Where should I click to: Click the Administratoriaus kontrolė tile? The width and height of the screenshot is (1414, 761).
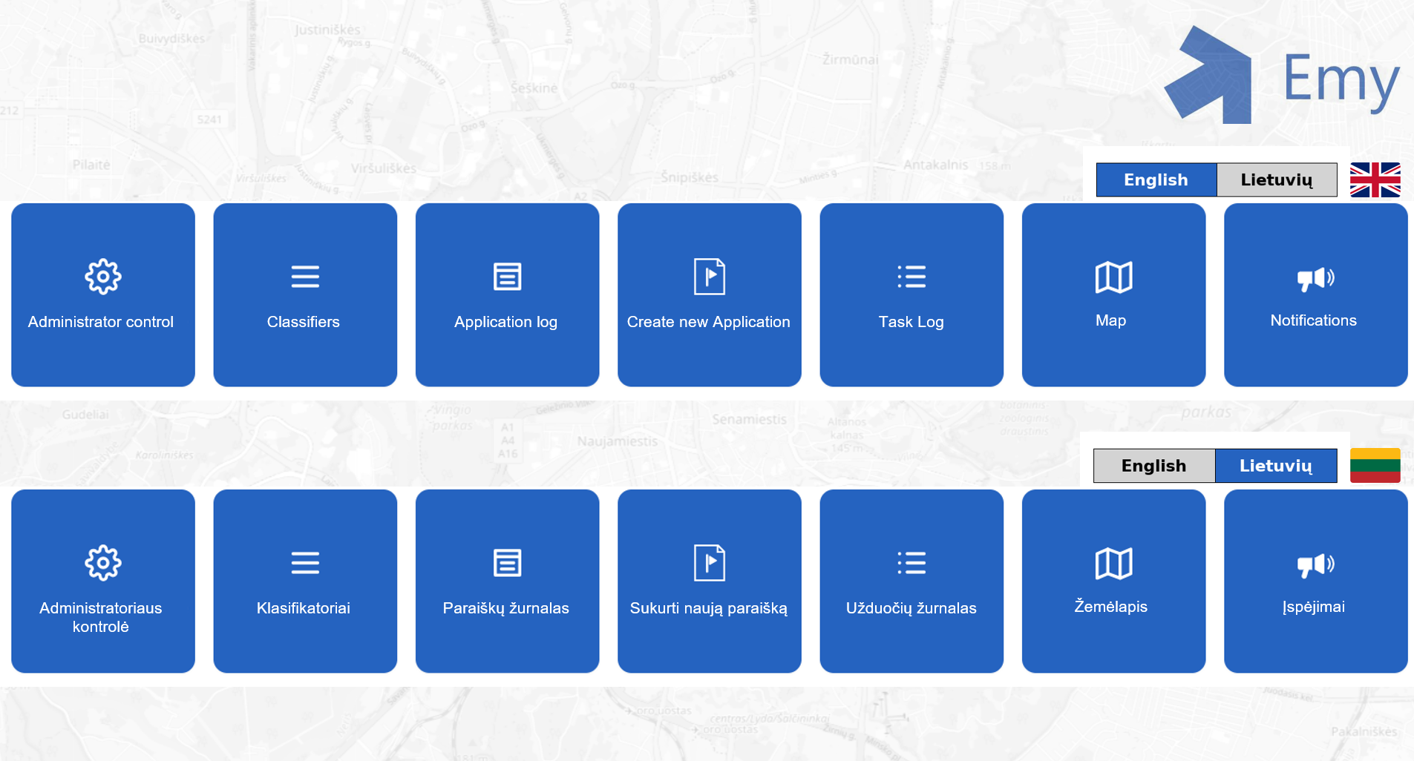tap(102, 581)
